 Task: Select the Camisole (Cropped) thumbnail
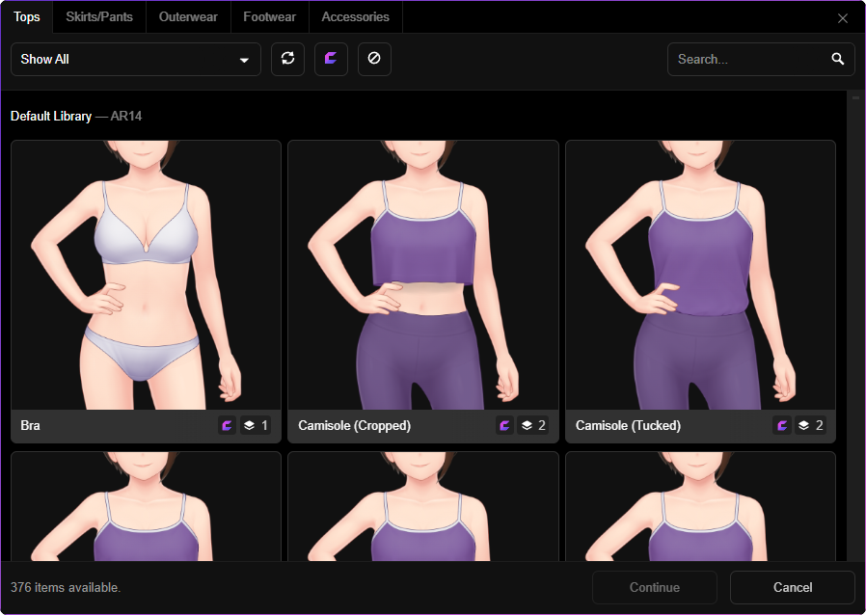(423, 275)
